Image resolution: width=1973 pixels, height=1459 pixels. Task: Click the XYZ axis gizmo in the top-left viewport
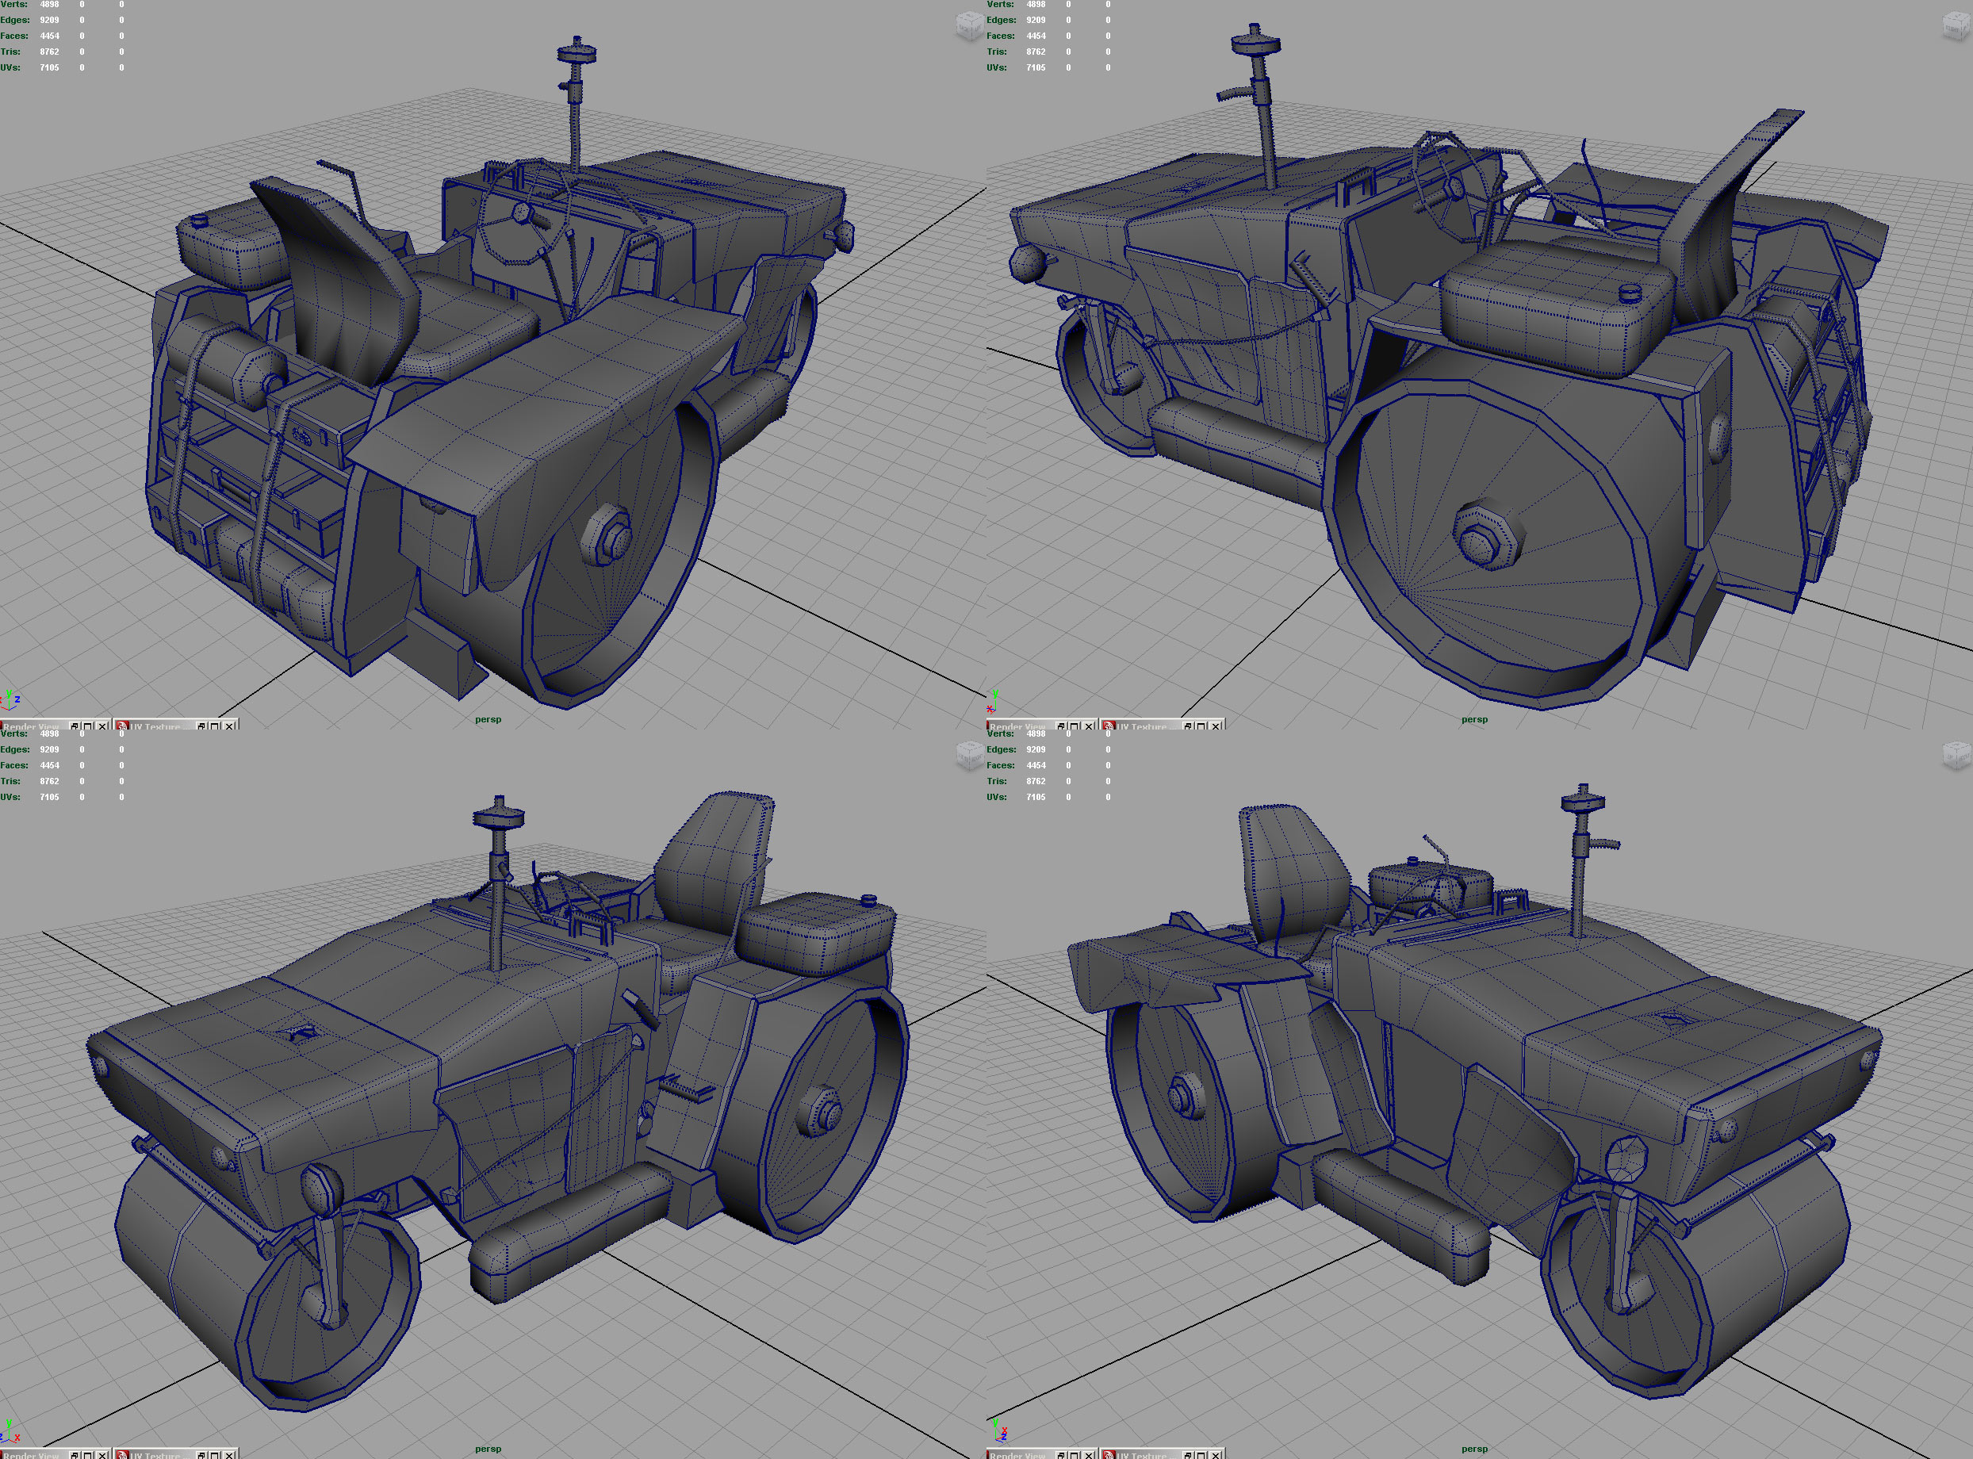(10, 699)
